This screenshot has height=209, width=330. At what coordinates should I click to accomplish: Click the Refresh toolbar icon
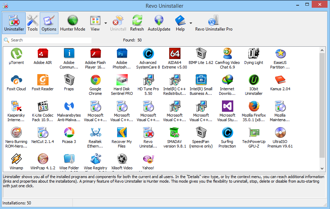coord(137,23)
